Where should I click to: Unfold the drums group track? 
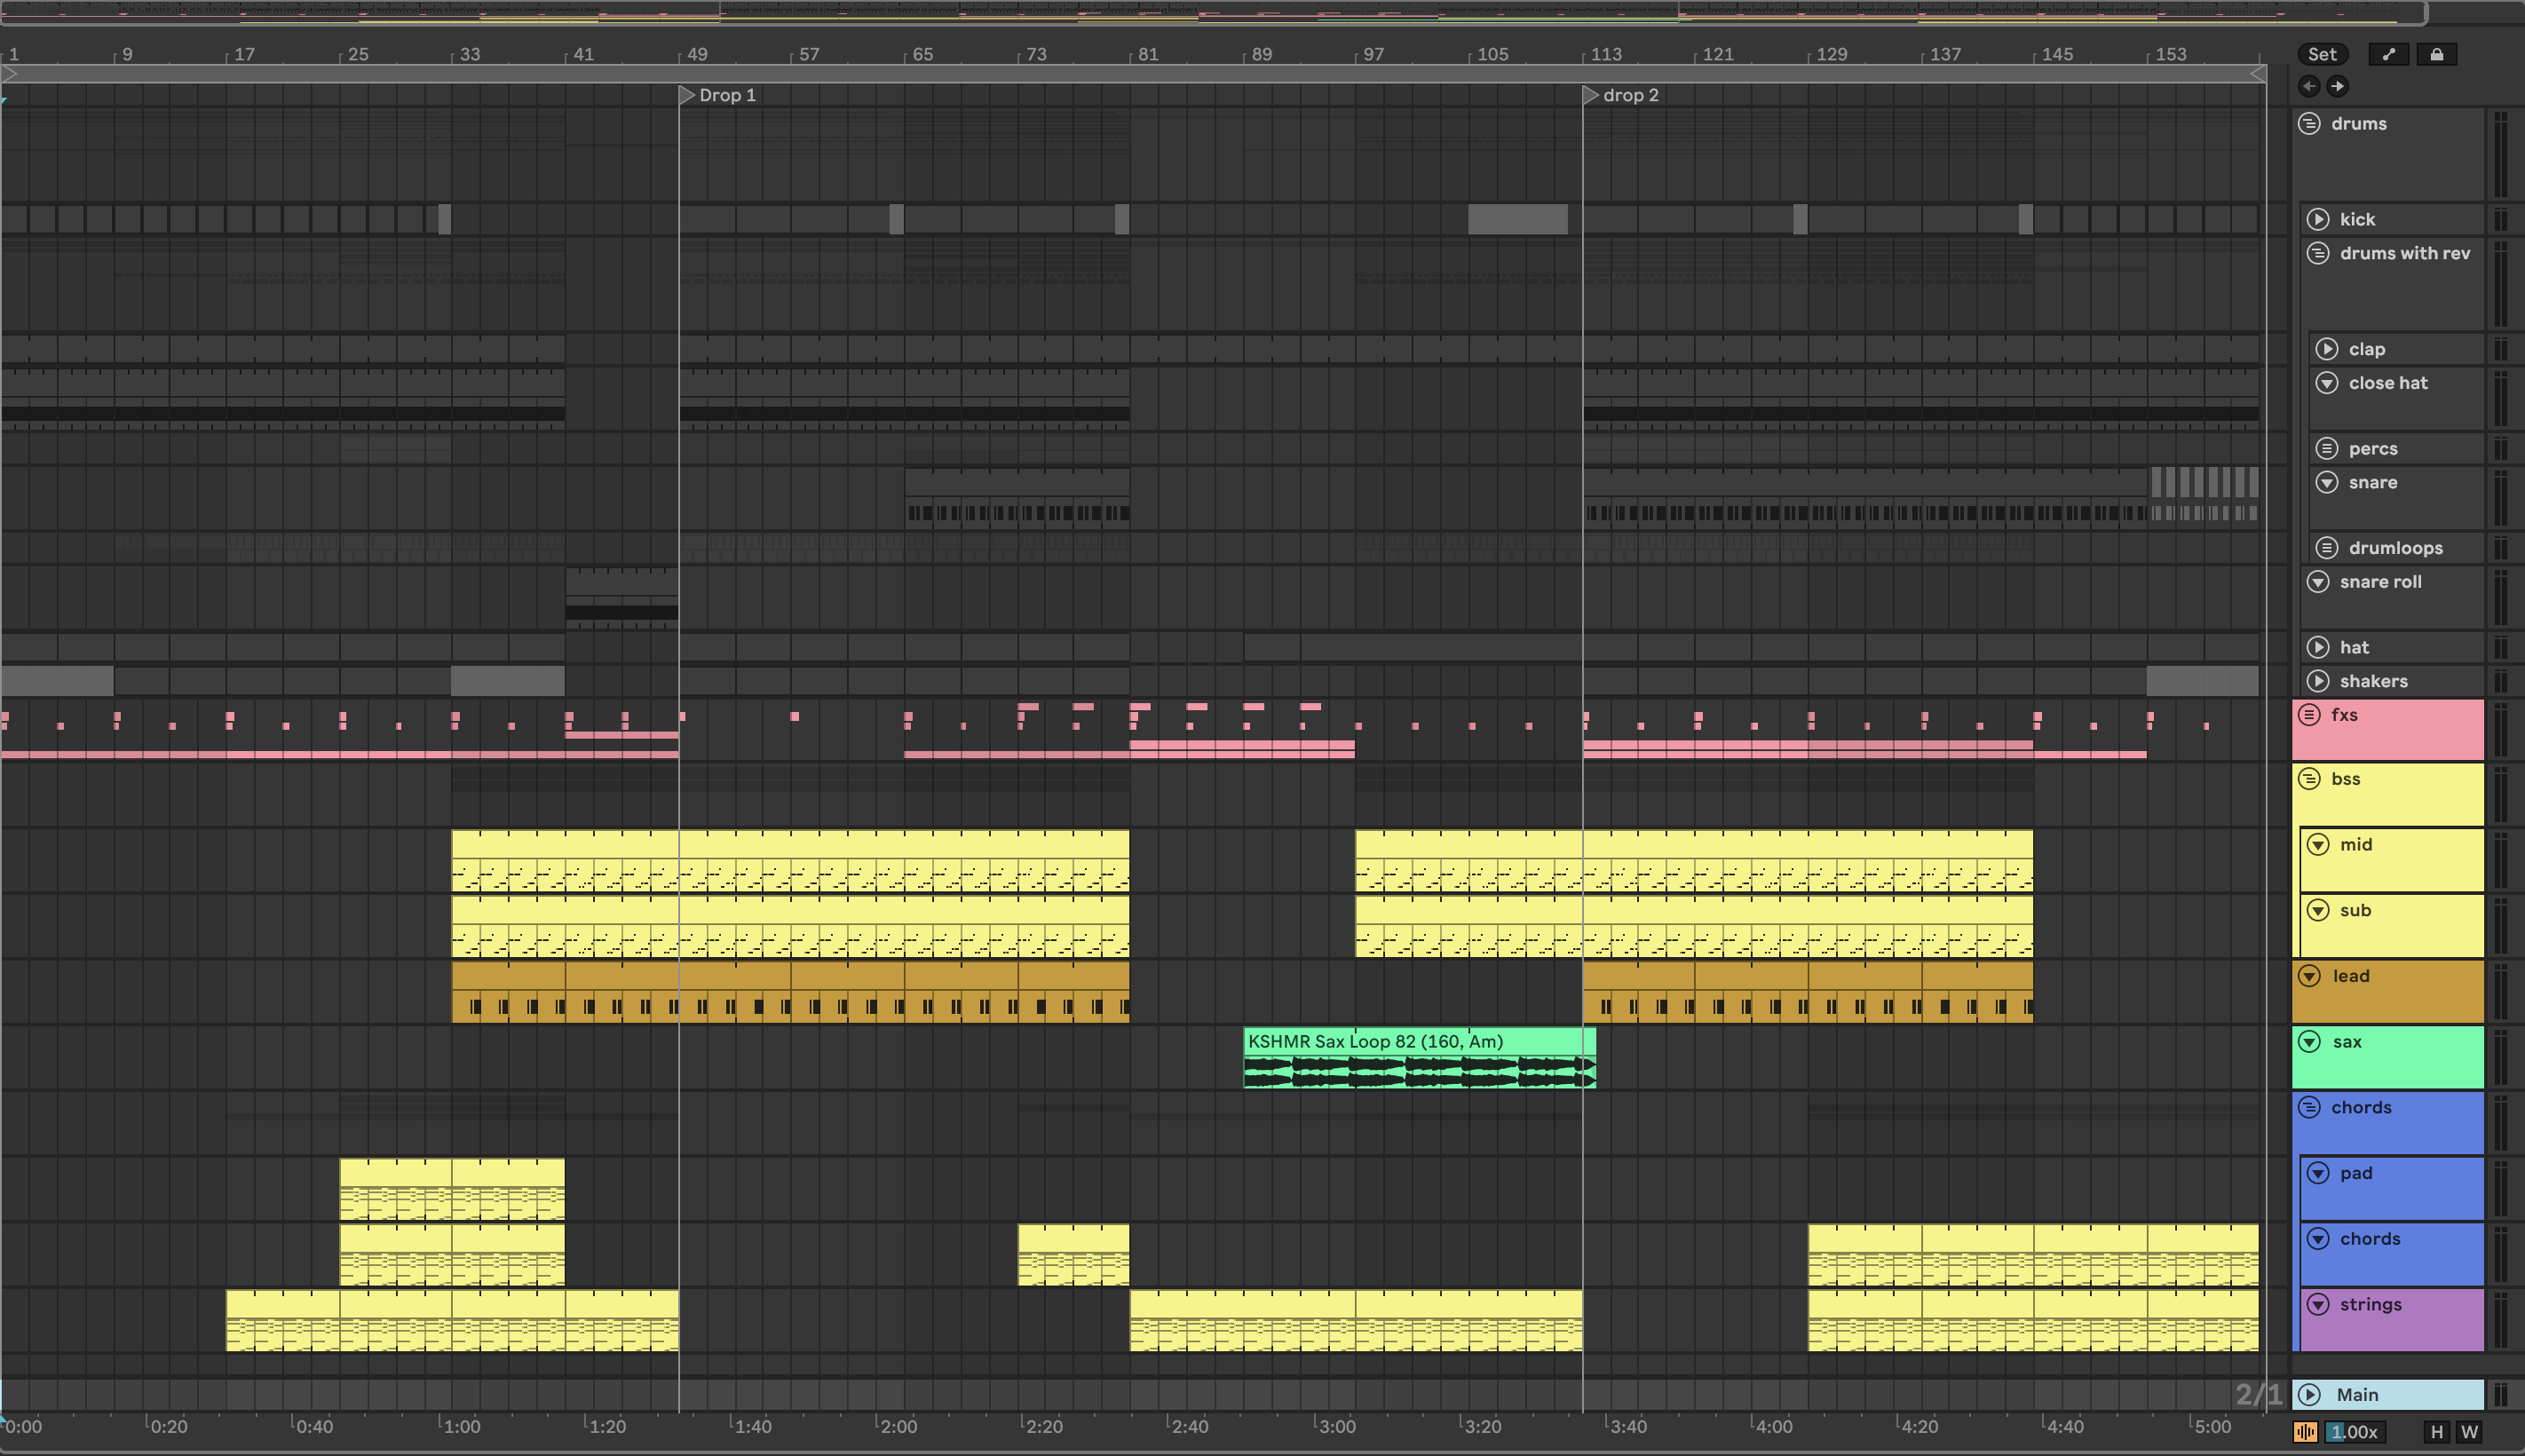(x=2310, y=123)
